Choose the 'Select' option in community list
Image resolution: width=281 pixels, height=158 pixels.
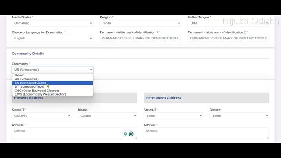[x=52, y=75]
